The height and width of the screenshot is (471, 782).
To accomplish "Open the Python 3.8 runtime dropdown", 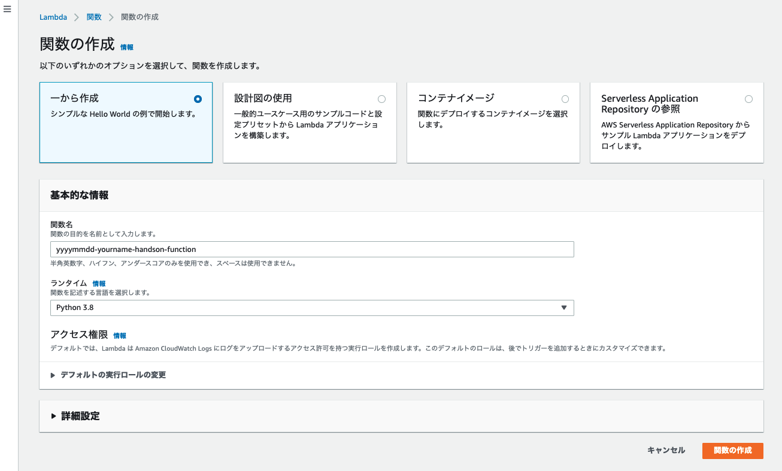I will 312,308.
